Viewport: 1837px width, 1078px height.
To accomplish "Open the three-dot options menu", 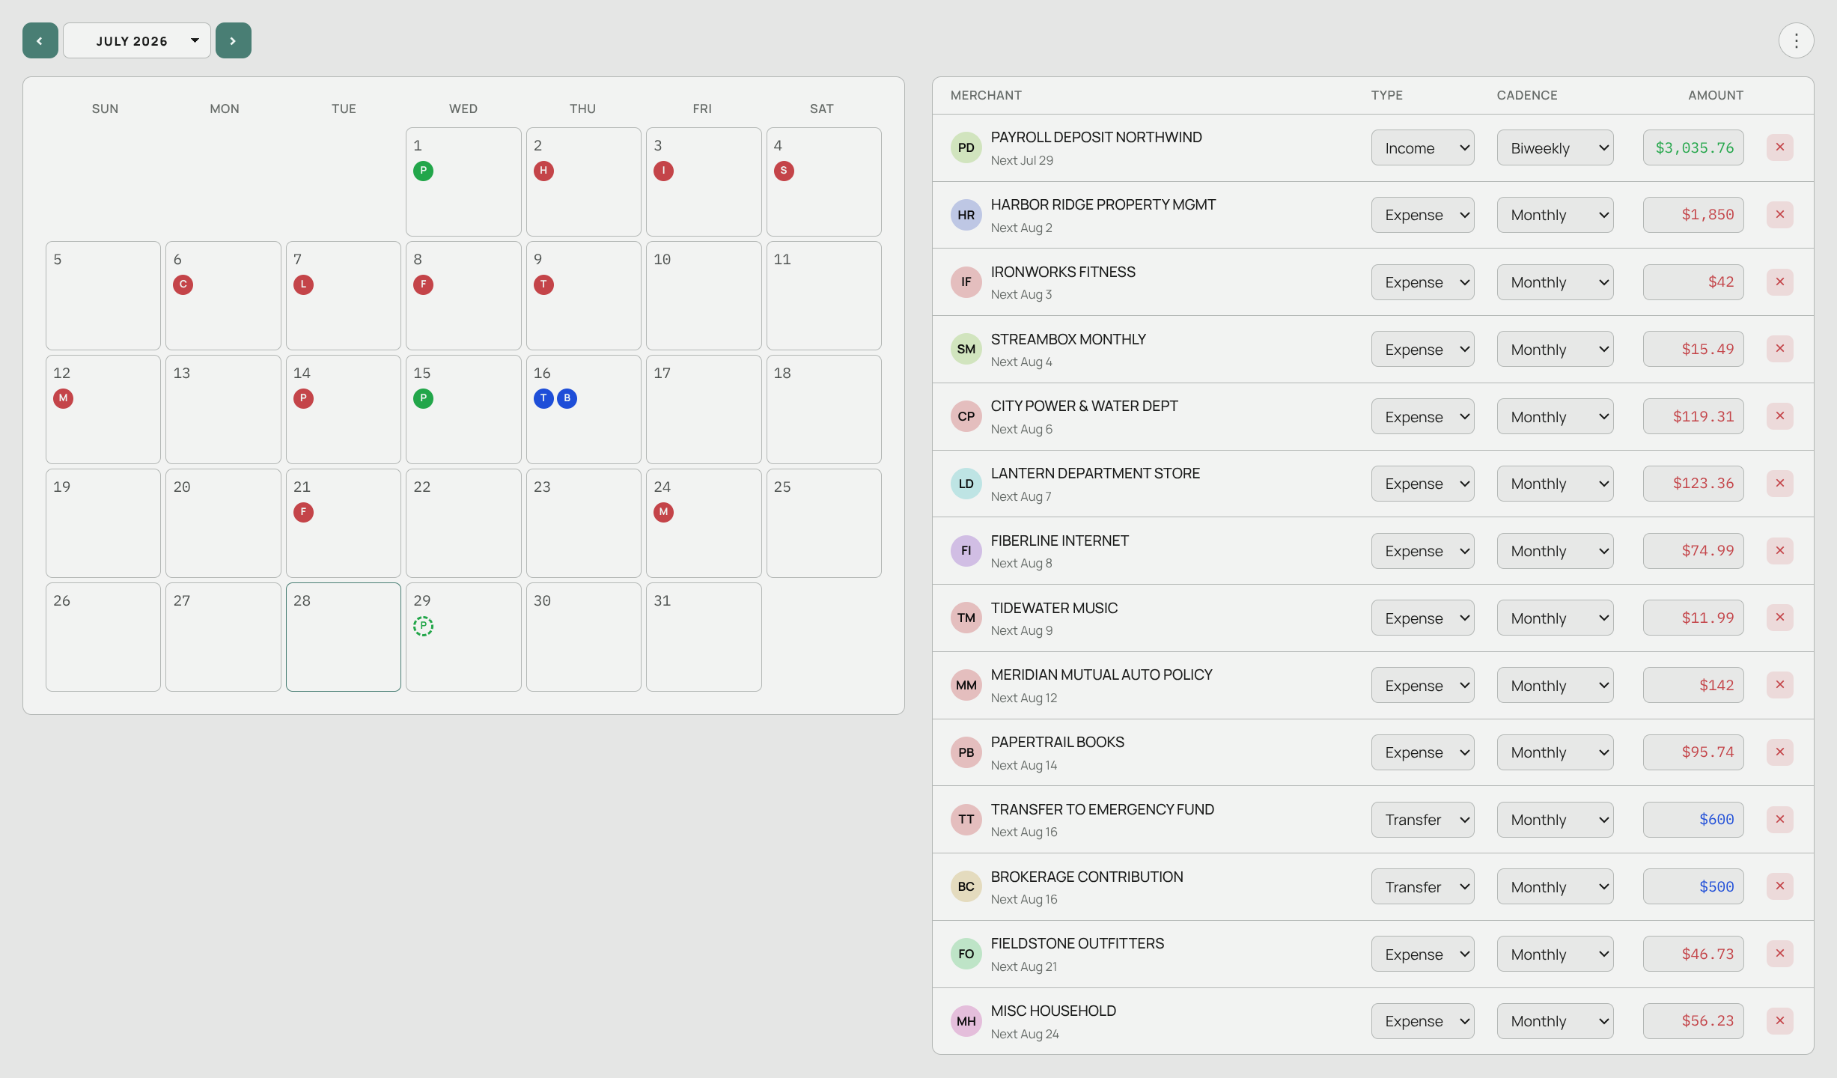I will [1796, 40].
